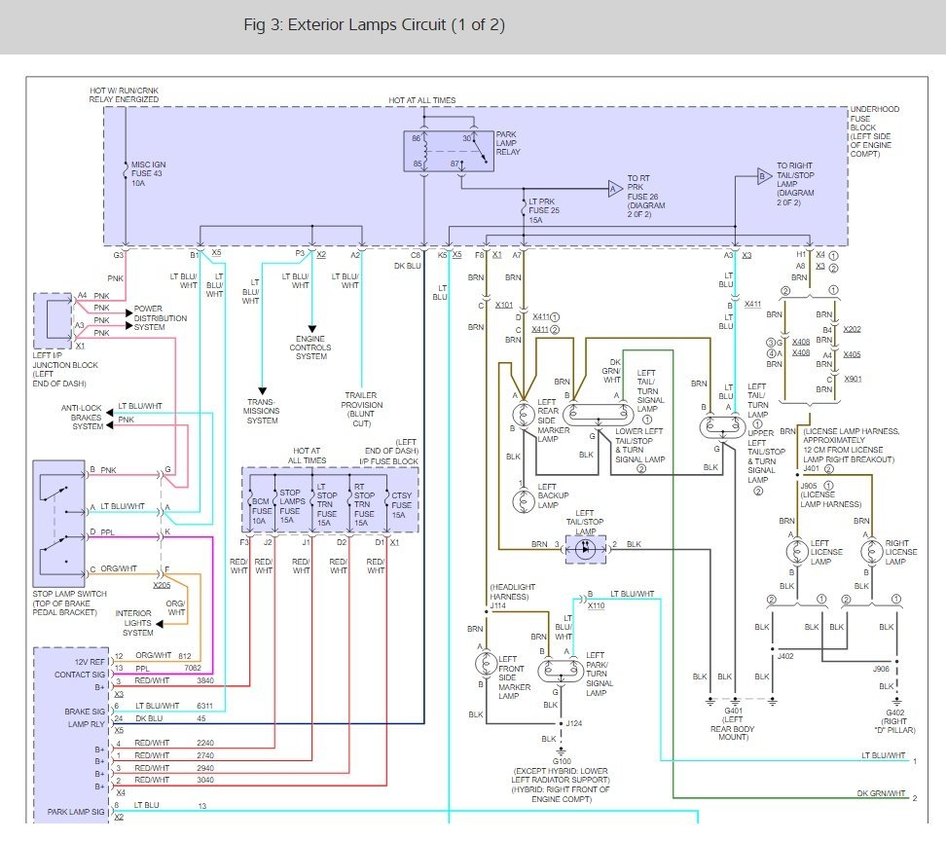Select the splice label J402
The height and width of the screenshot is (841, 946).
(x=784, y=656)
